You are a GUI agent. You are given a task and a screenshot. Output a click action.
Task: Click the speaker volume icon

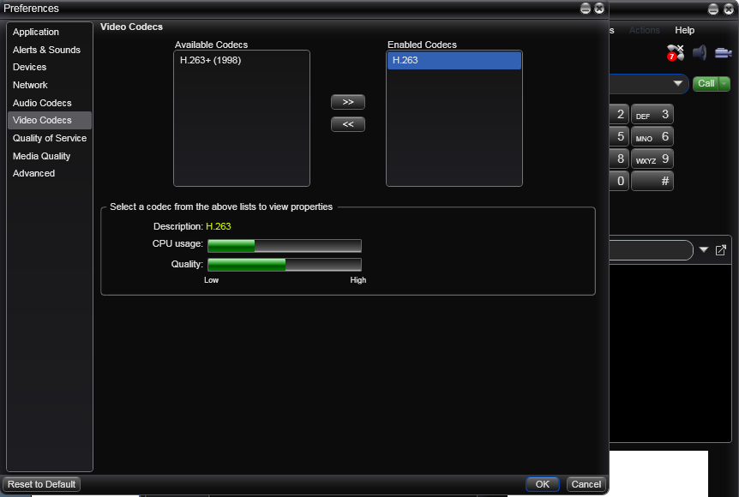pyautogui.click(x=700, y=52)
